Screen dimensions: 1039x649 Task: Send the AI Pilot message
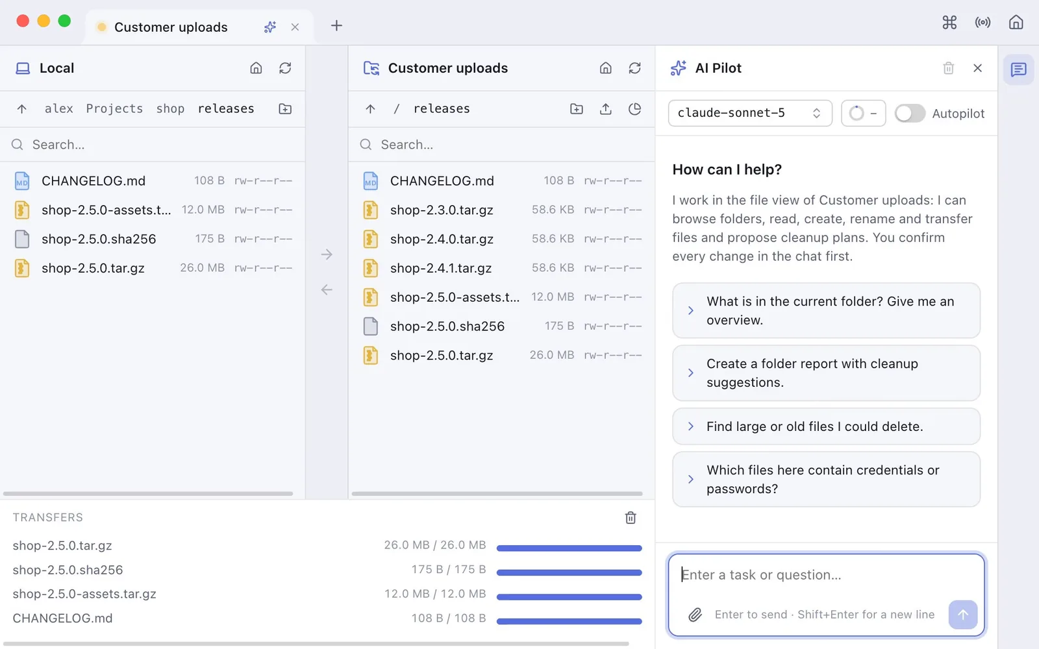click(x=962, y=615)
